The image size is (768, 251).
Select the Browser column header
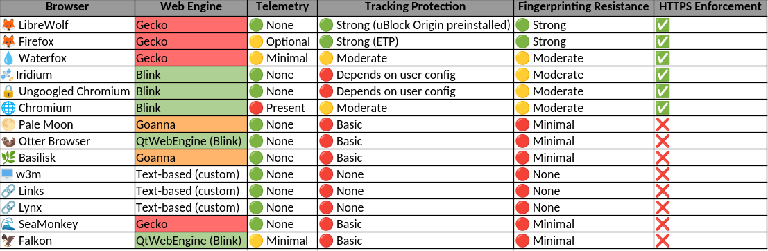pyautogui.click(x=67, y=7)
